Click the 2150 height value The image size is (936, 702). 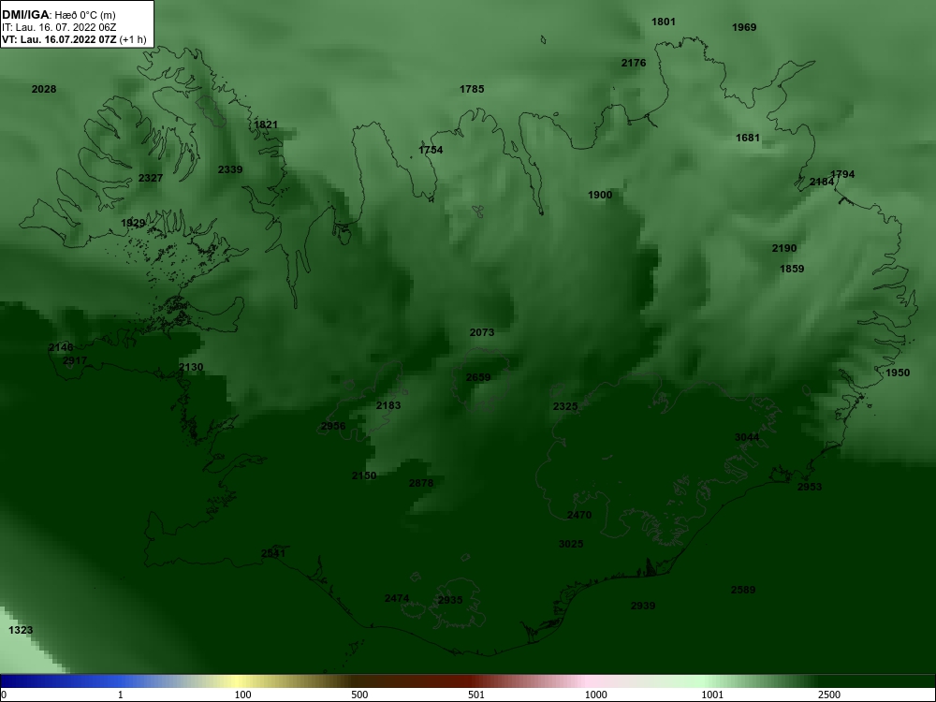point(364,475)
